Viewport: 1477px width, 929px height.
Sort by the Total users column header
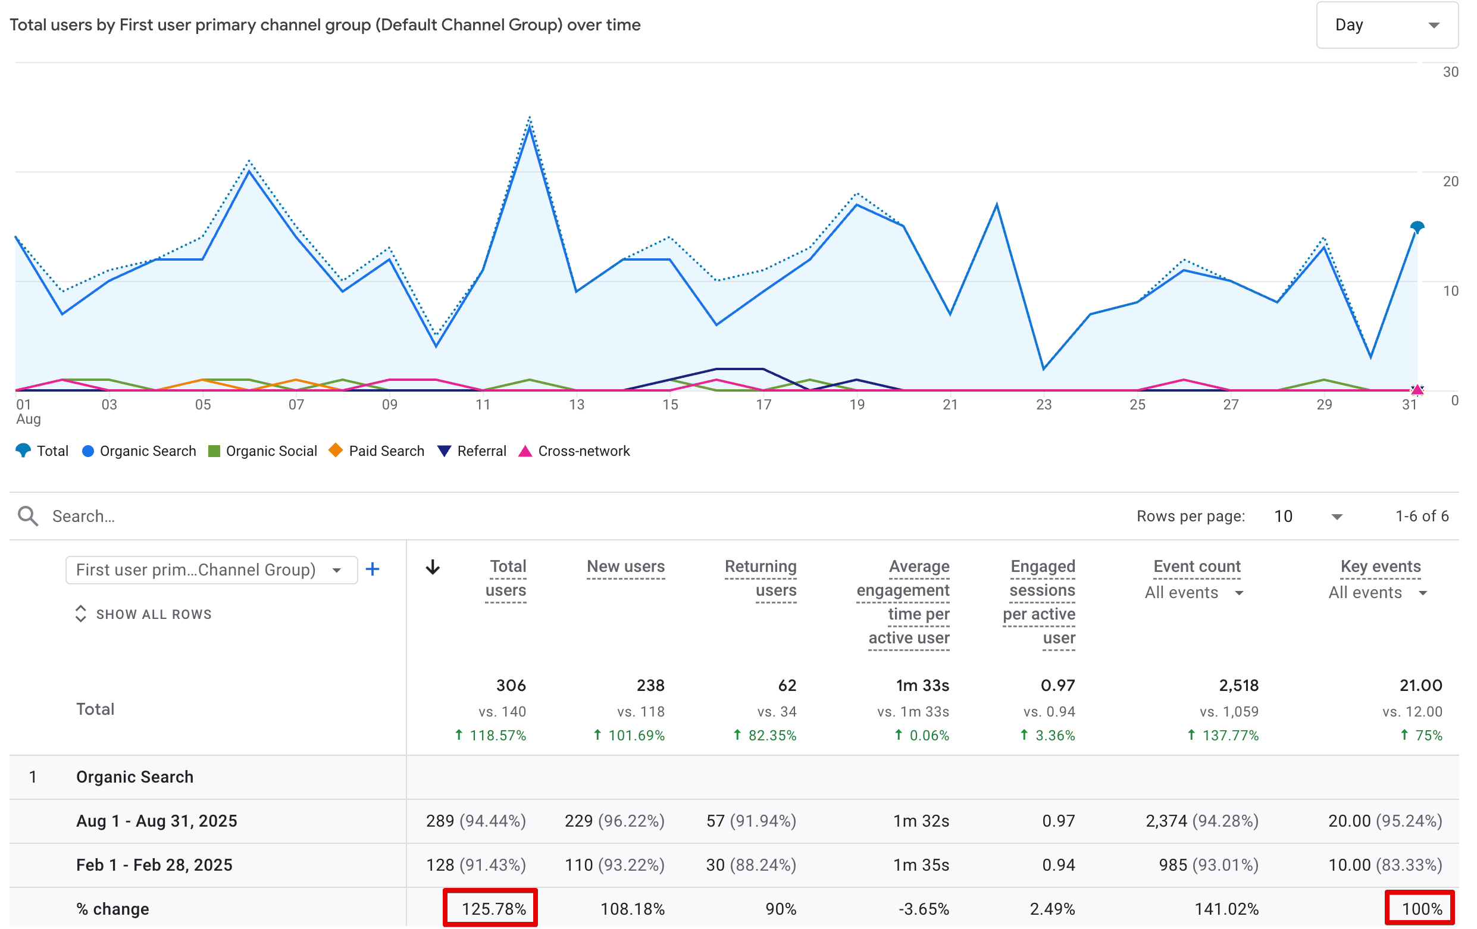pos(506,578)
